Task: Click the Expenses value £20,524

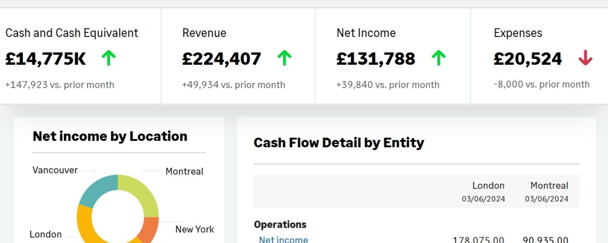Action: click(528, 59)
